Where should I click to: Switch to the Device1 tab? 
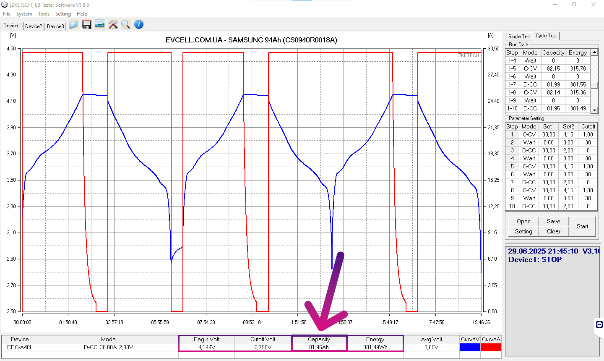click(x=11, y=26)
